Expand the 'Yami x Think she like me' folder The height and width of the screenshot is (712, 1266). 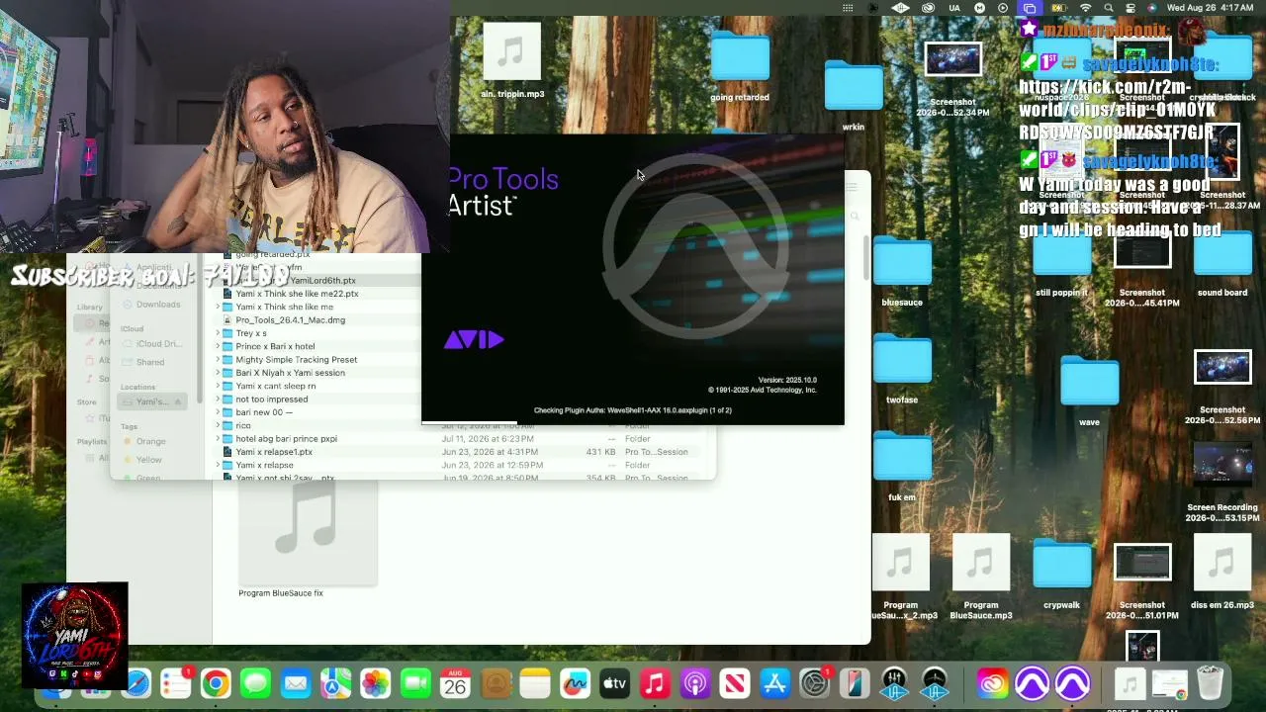[218, 307]
